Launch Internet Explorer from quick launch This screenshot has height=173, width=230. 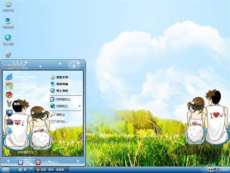coord(15,170)
